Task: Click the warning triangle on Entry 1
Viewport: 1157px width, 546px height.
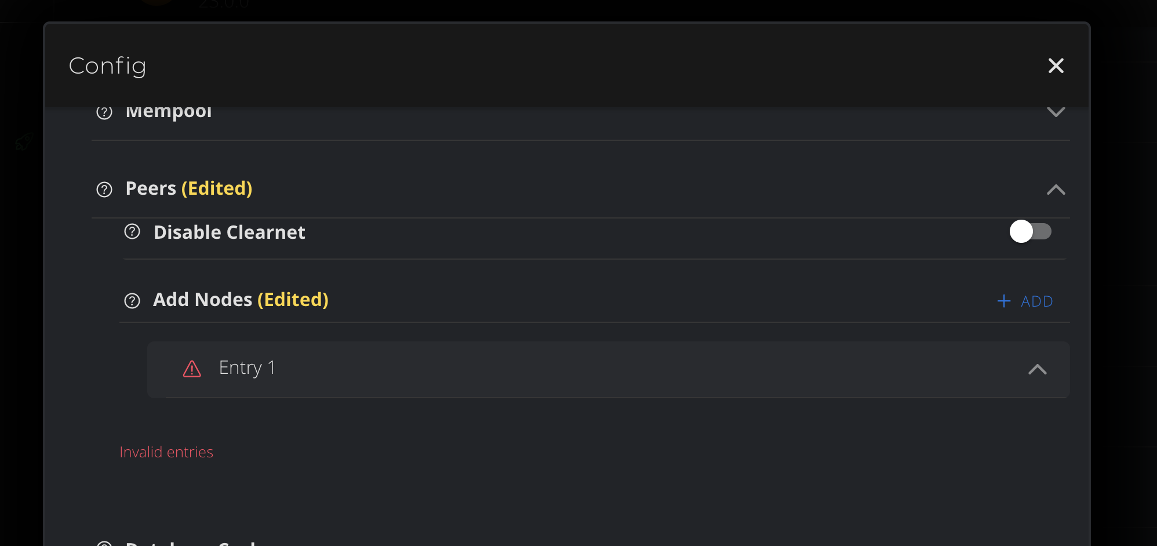Action: coord(191,369)
